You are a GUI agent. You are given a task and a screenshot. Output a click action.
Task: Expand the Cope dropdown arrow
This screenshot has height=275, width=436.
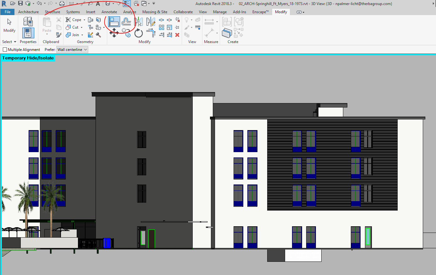coord(84,20)
